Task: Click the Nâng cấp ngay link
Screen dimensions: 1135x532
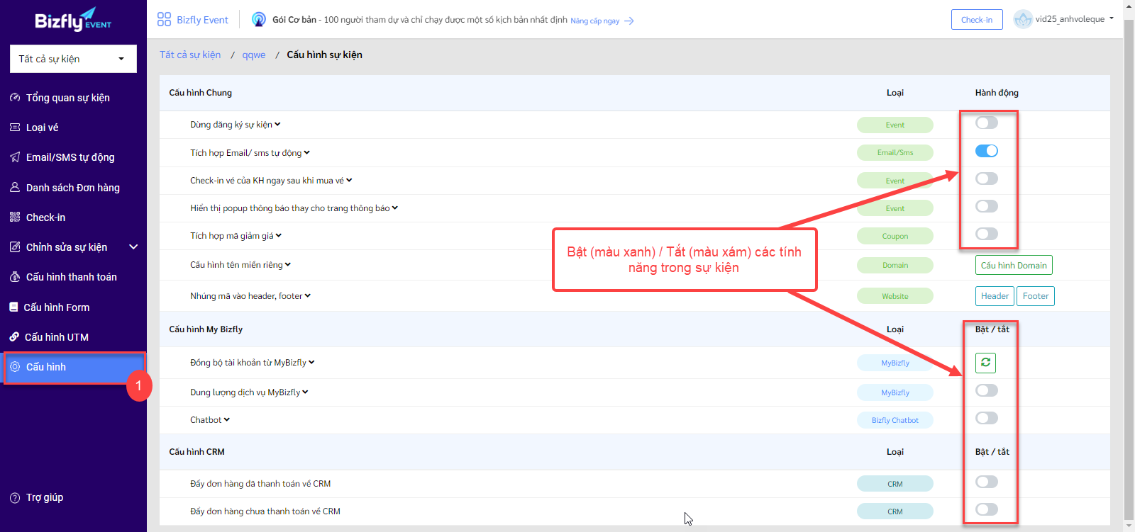Action: [x=595, y=21]
